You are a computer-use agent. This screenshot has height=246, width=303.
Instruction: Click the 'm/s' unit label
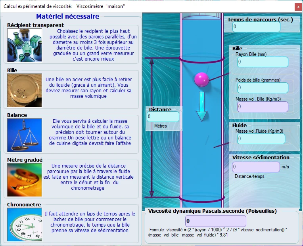285,167
